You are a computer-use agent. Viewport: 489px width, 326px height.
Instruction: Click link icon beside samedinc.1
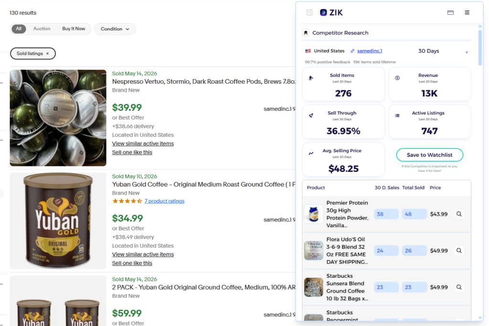click(x=352, y=51)
